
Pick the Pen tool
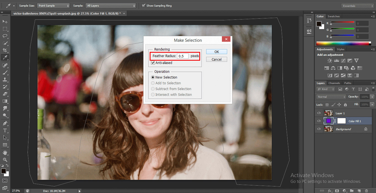coord(5,123)
